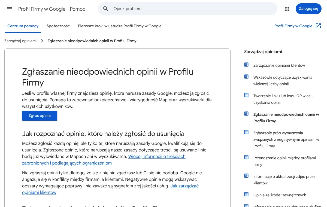327x207 pixels.
Task: Open the Google apps grid
Action: (x=287, y=9)
